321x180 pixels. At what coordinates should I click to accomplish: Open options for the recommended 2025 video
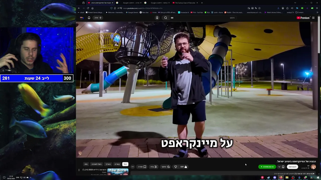pos(79,170)
